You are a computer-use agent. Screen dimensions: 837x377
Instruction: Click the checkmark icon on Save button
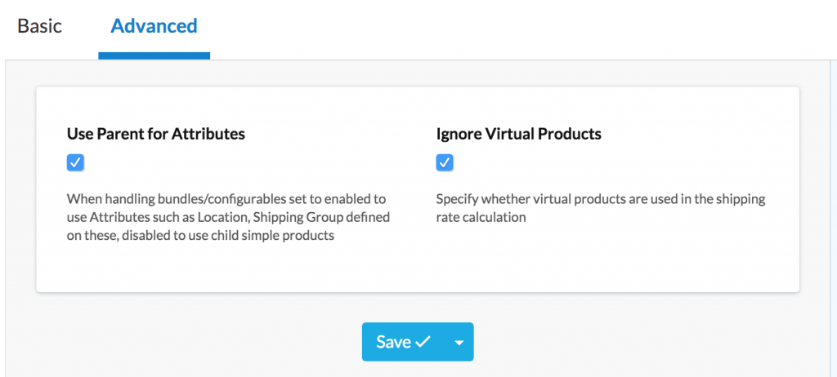(x=423, y=343)
